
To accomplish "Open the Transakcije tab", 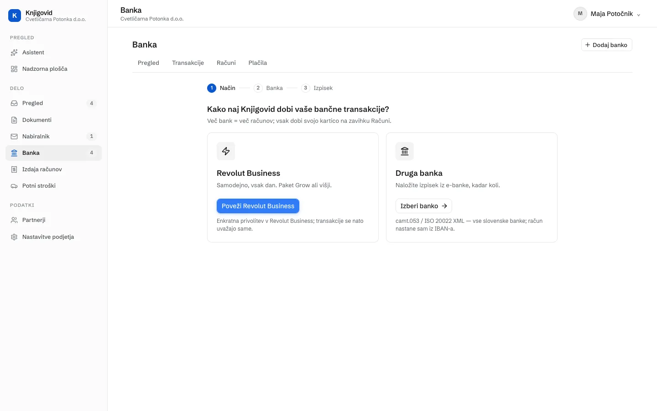I will point(188,63).
